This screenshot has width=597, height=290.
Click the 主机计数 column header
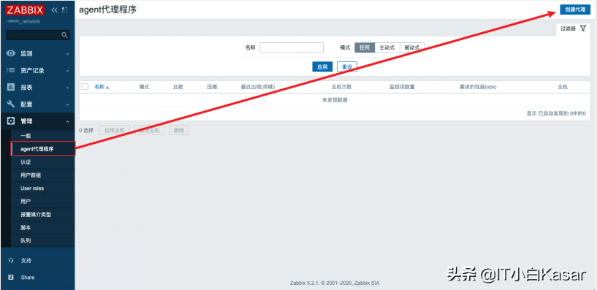pyautogui.click(x=341, y=87)
